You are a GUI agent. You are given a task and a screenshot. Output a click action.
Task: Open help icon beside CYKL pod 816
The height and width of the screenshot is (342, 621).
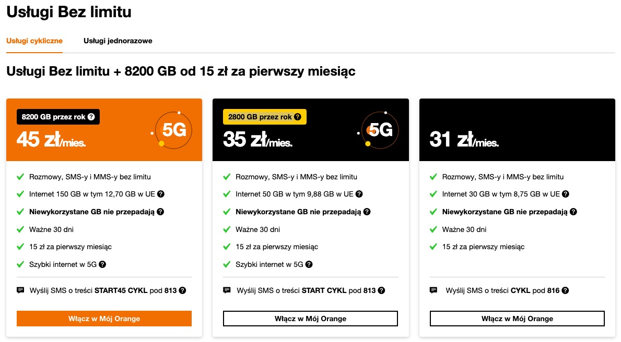click(565, 290)
